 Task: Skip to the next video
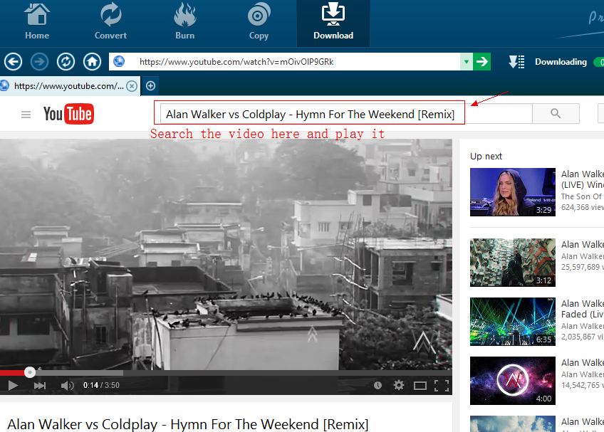(x=40, y=386)
